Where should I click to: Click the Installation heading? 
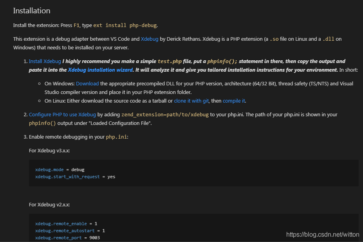coord(32,11)
